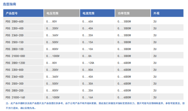Click current value 0...60A
188x111 pixels.
[88, 22]
